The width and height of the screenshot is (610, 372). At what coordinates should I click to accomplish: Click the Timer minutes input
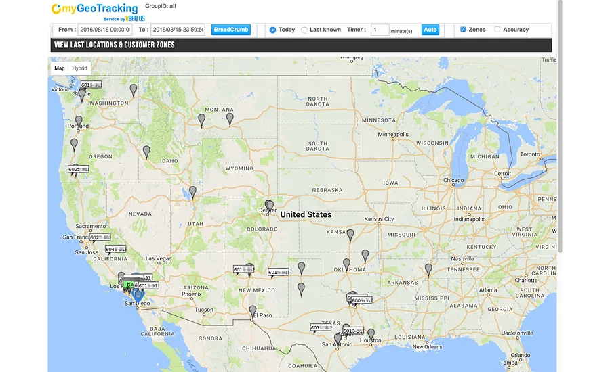[x=380, y=30]
